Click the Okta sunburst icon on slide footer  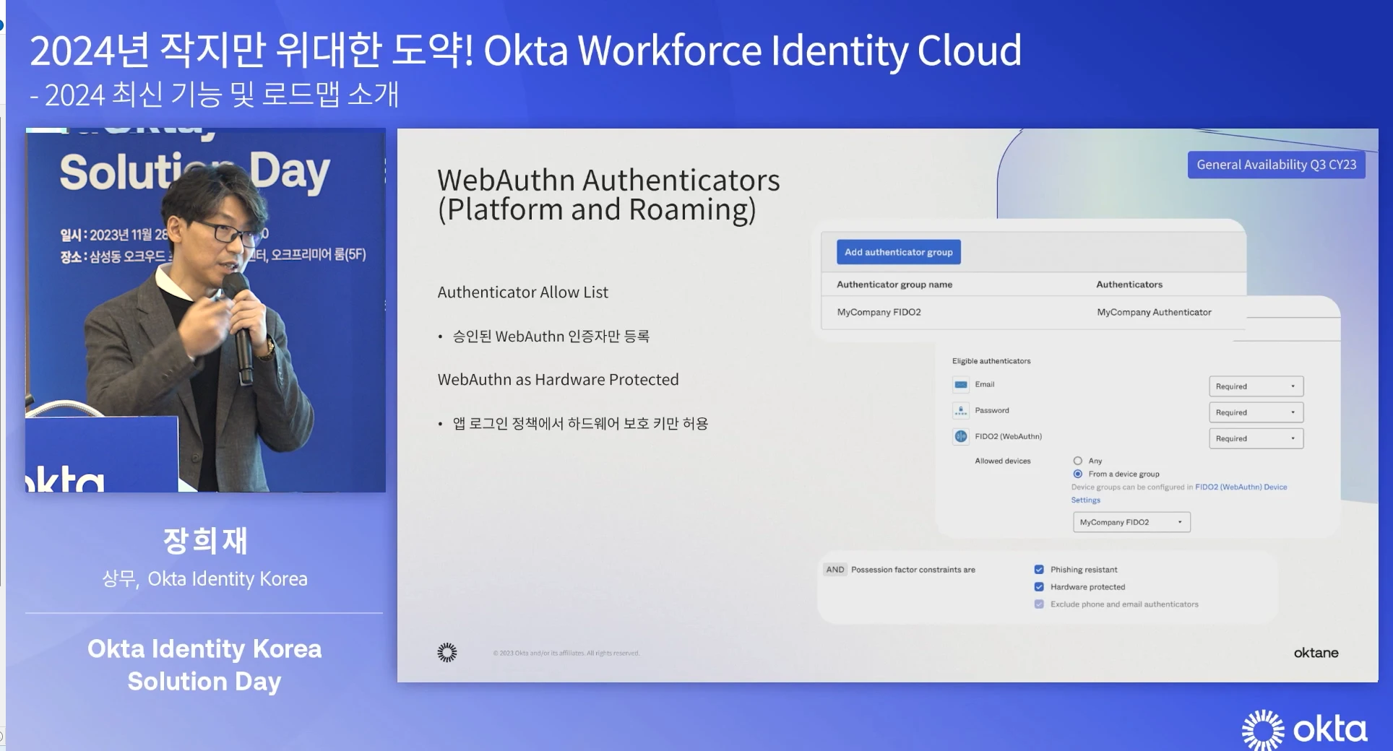coord(447,653)
